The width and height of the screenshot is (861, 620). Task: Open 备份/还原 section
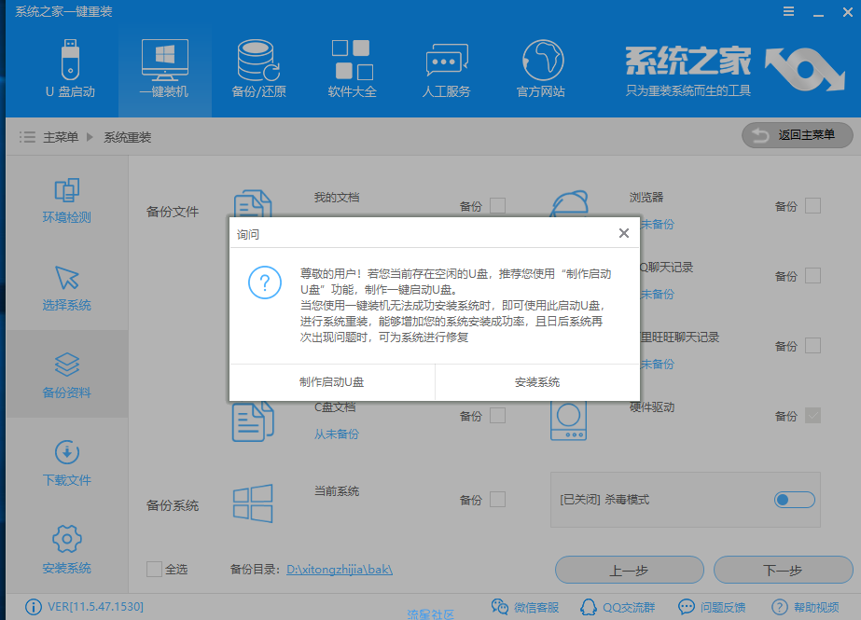[258, 69]
